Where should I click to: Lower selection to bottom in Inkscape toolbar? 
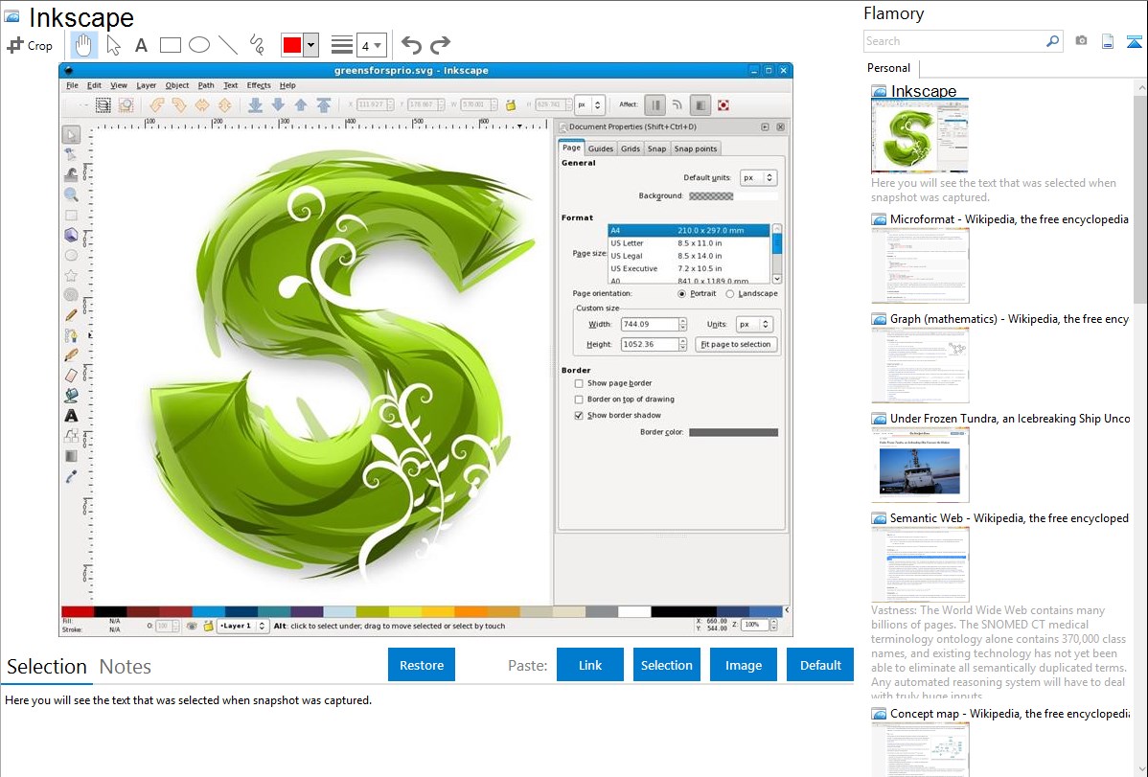pyautogui.click(x=255, y=104)
